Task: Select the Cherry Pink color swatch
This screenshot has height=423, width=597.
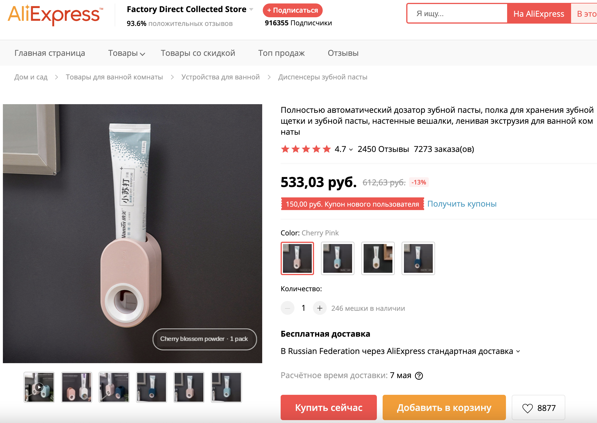Action: click(x=297, y=258)
